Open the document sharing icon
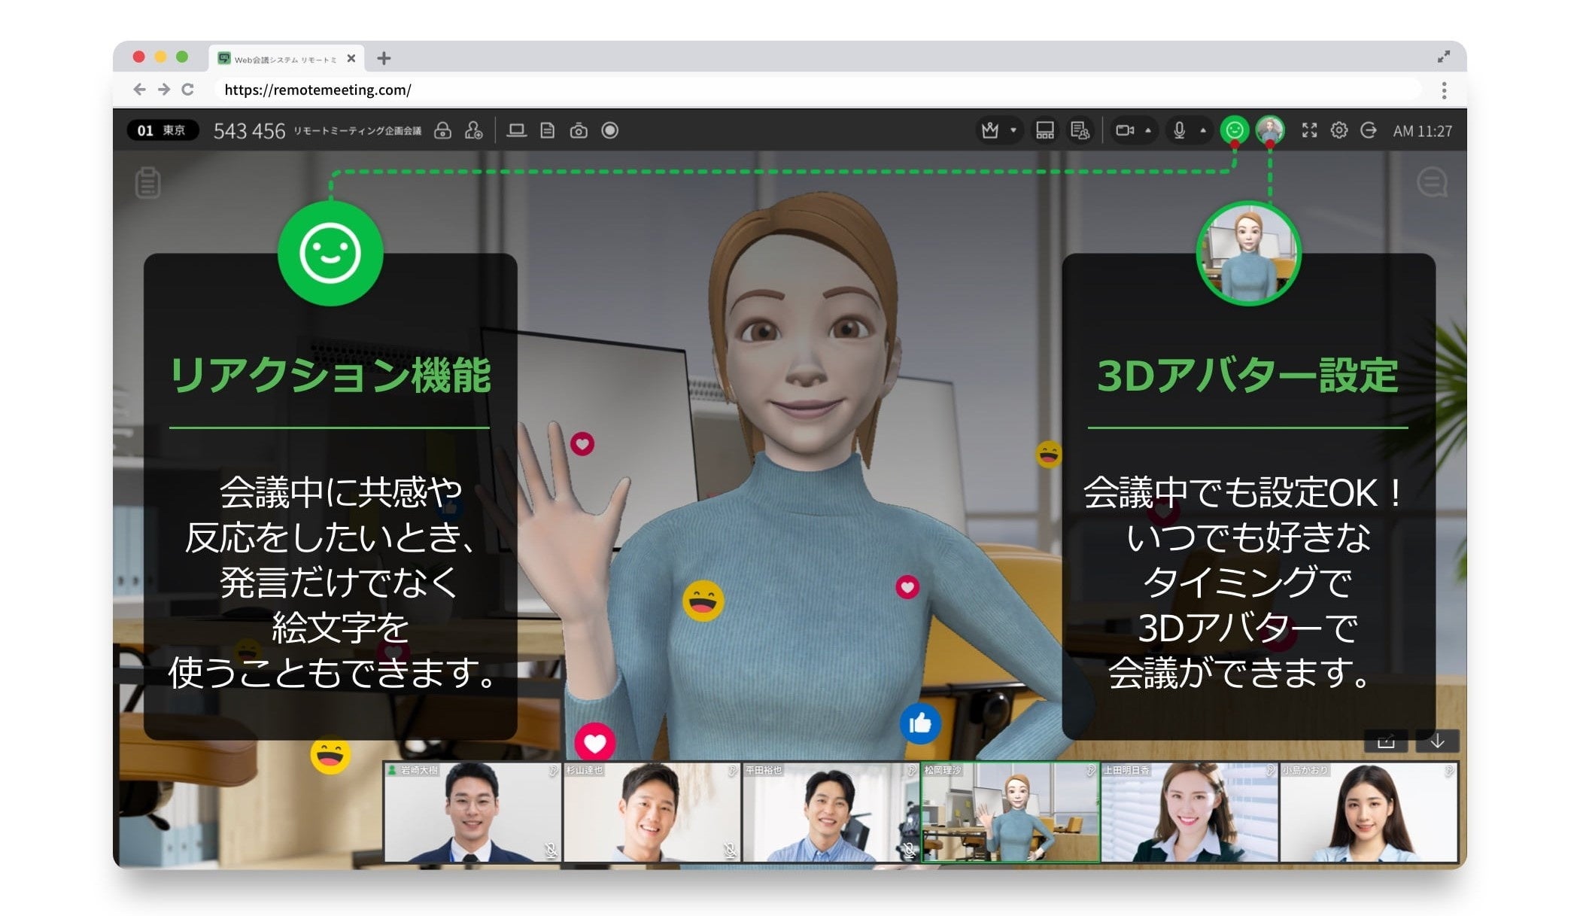This screenshot has height=916, width=1580. 548,131
